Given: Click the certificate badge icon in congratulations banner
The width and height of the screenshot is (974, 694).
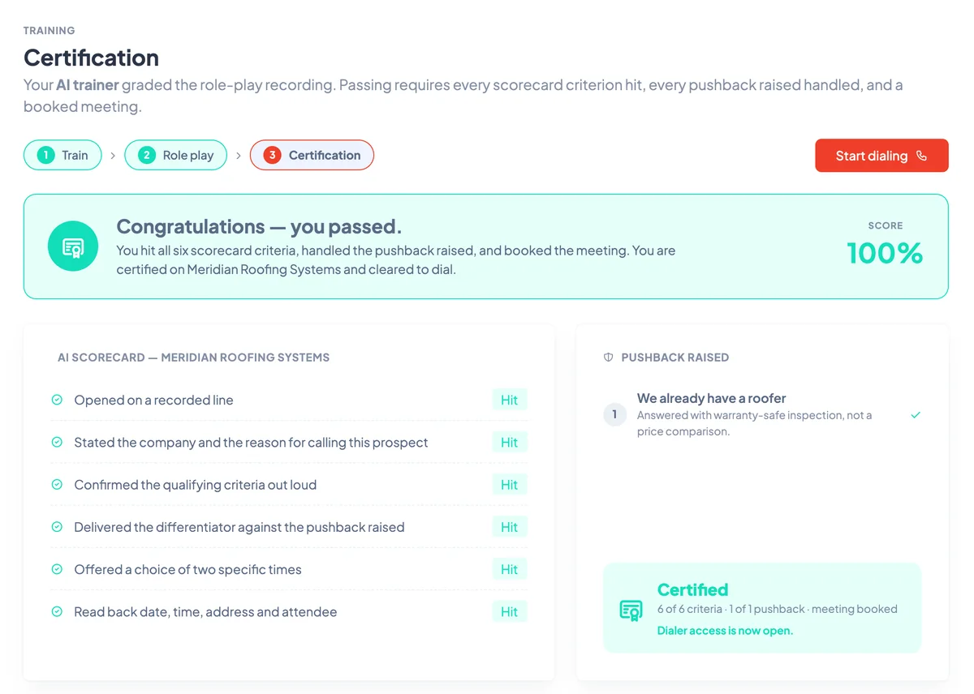Looking at the screenshot, I should pos(73,246).
